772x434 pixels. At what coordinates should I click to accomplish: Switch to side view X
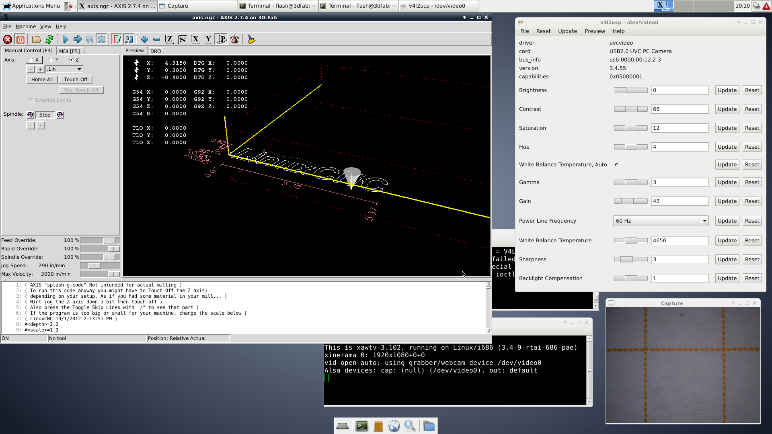[x=195, y=39]
